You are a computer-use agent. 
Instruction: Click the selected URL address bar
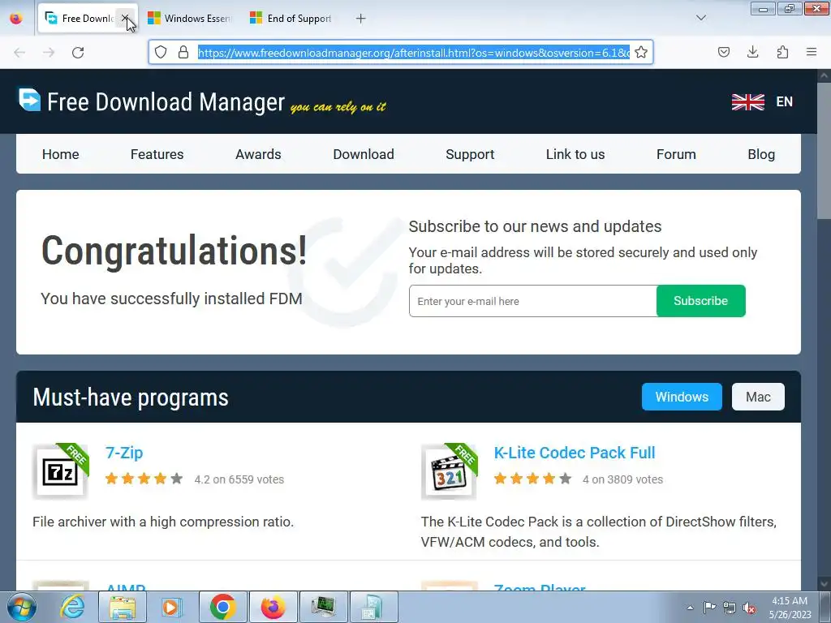[413, 53]
